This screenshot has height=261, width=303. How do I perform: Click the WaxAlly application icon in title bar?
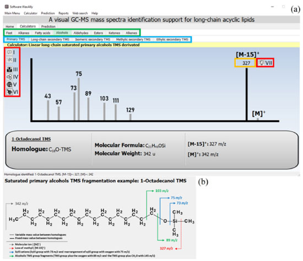[x=7, y=7]
